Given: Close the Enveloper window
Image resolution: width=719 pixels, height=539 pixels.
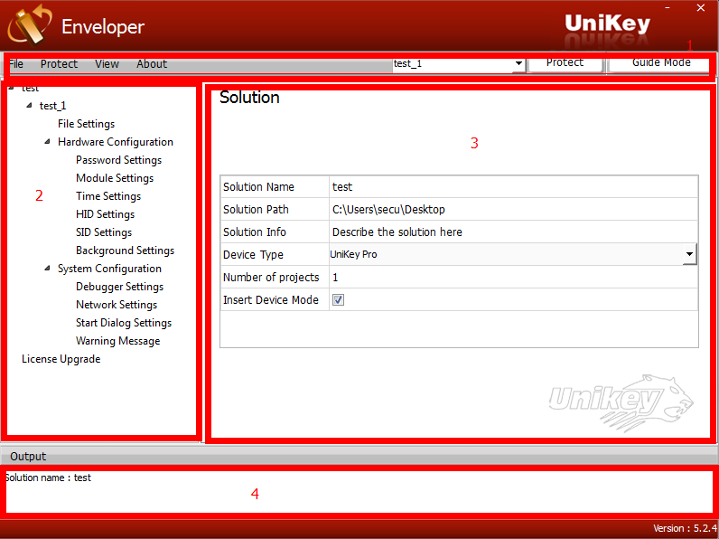Looking at the screenshot, I should pos(701,8).
